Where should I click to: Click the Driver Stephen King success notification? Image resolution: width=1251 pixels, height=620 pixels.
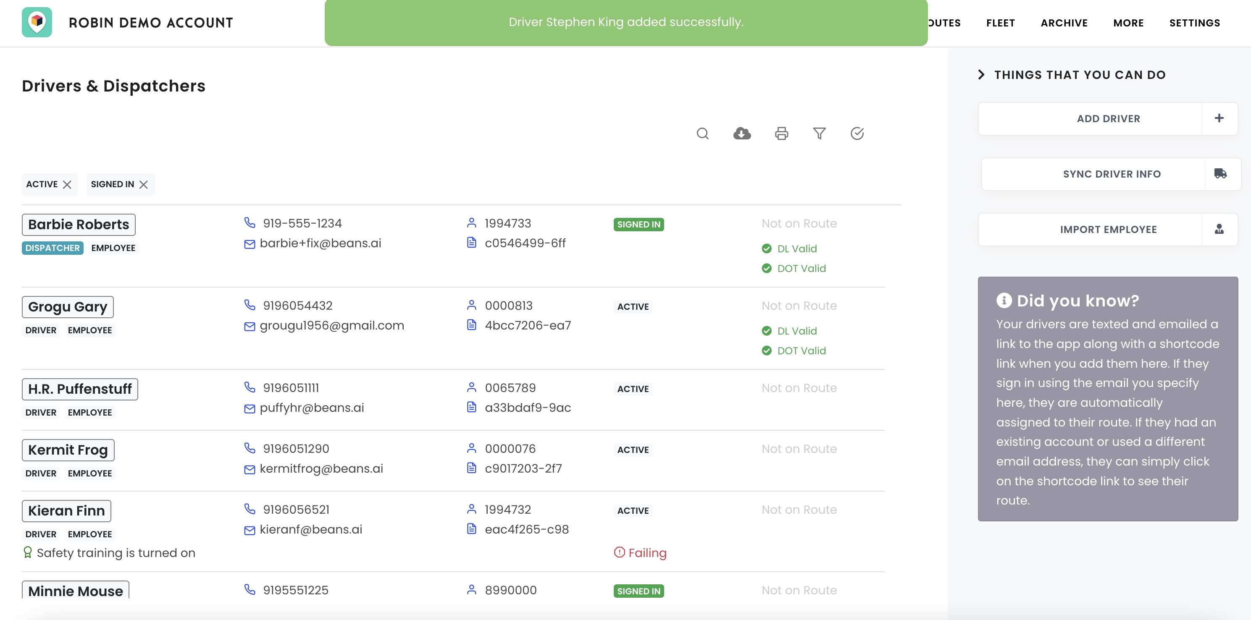tap(626, 22)
